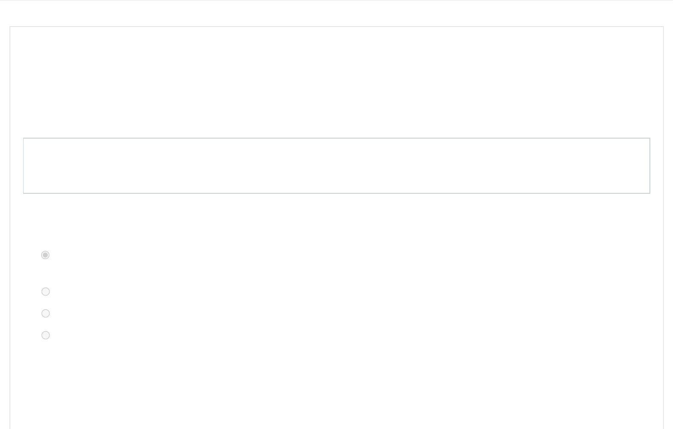Viewport: 673px width, 429px height.
Task: Select the first radio button option
Action: [x=45, y=255]
